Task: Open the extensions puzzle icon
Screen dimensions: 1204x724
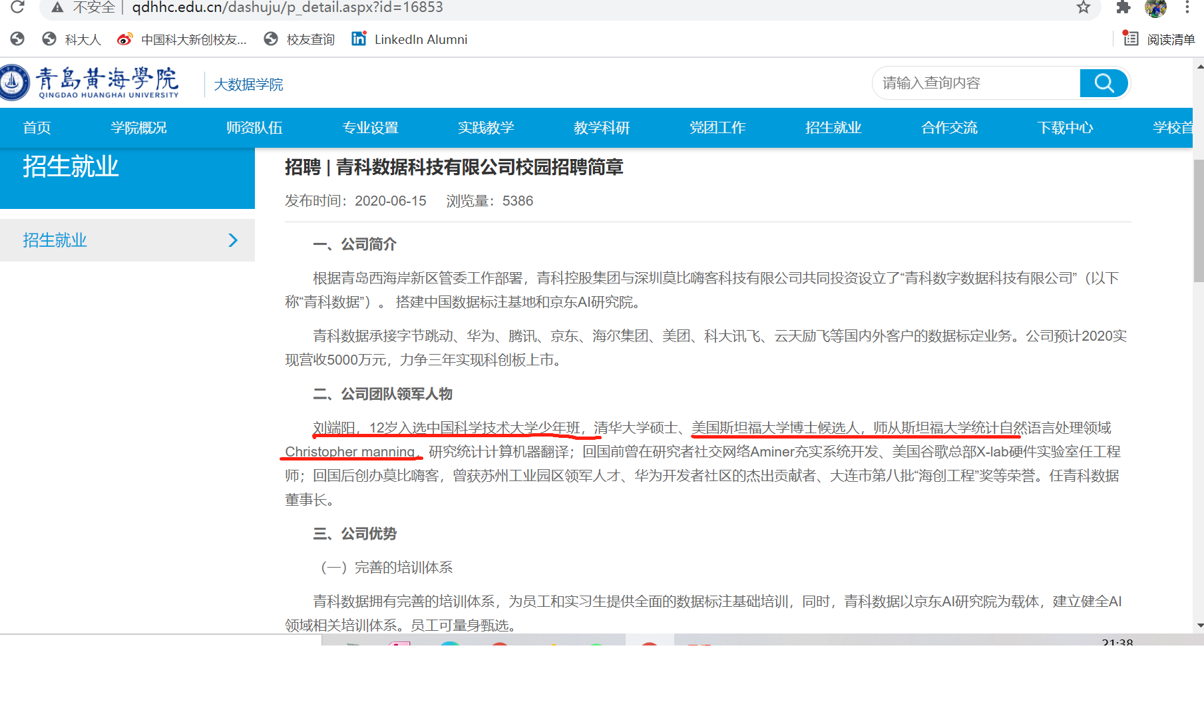Action: [x=1123, y=7]
